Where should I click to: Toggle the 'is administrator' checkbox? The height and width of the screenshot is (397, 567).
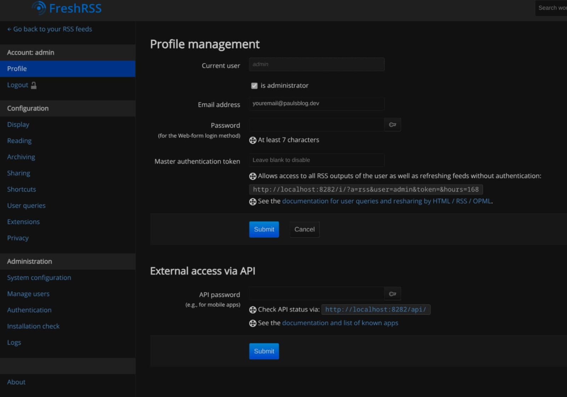click(x=254, y=85)
